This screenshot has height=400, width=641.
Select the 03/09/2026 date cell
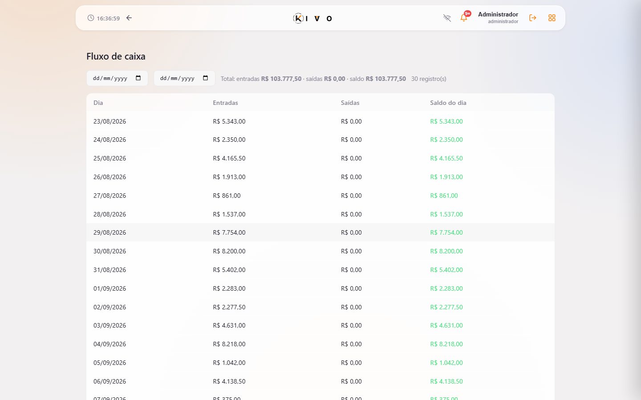(x=110, y=325)
